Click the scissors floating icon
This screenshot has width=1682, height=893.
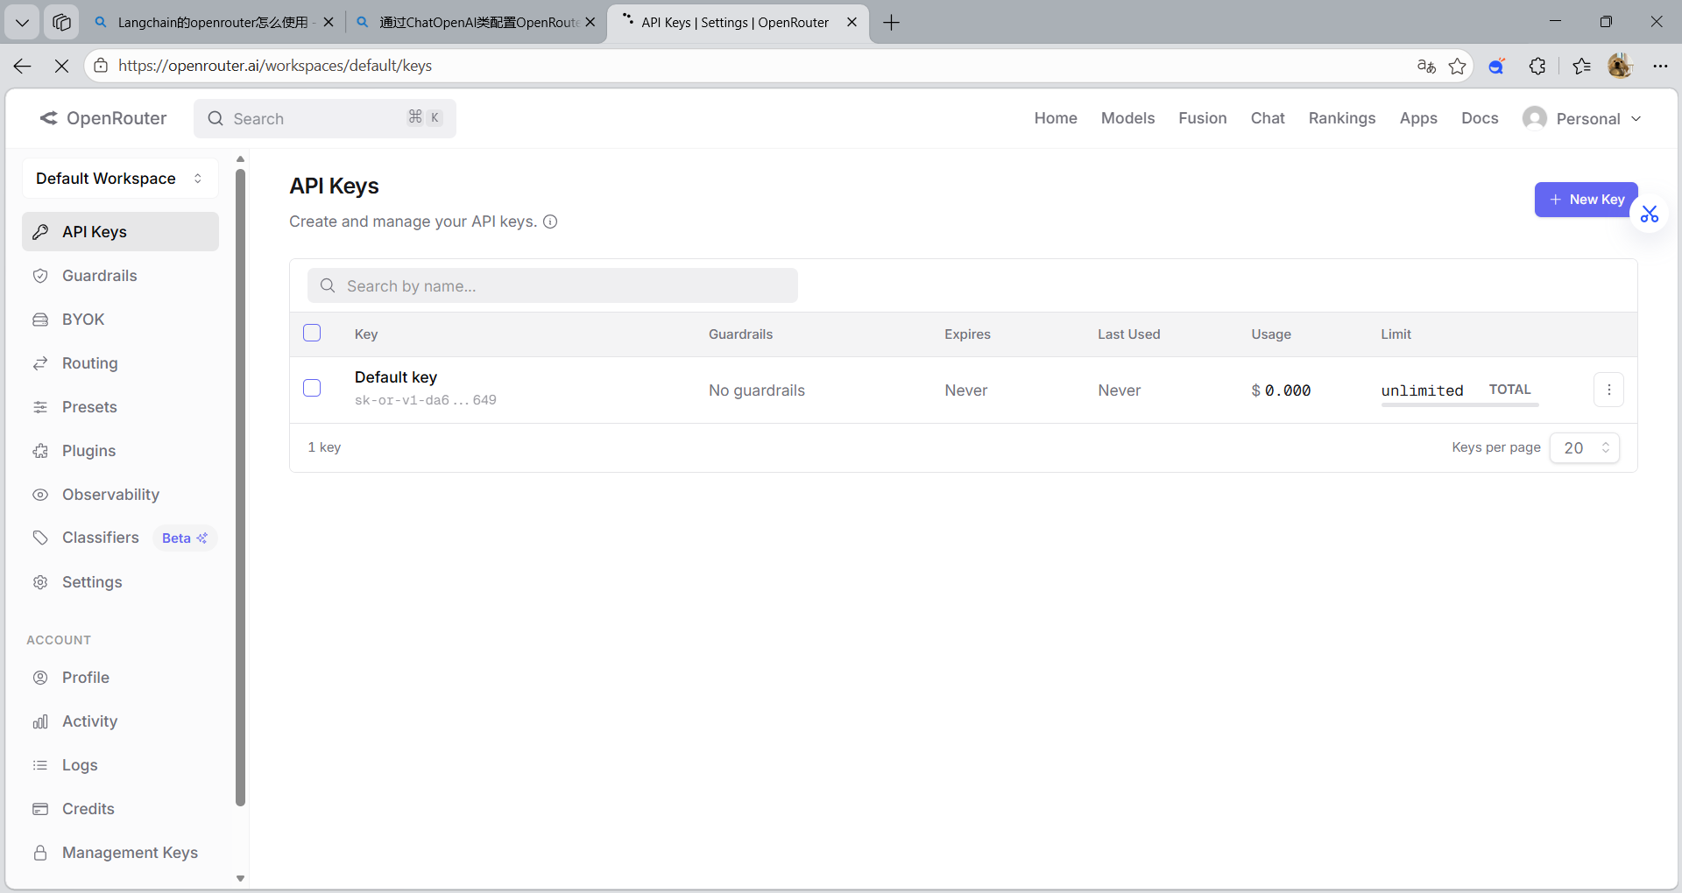click(x=1650, y=214)
